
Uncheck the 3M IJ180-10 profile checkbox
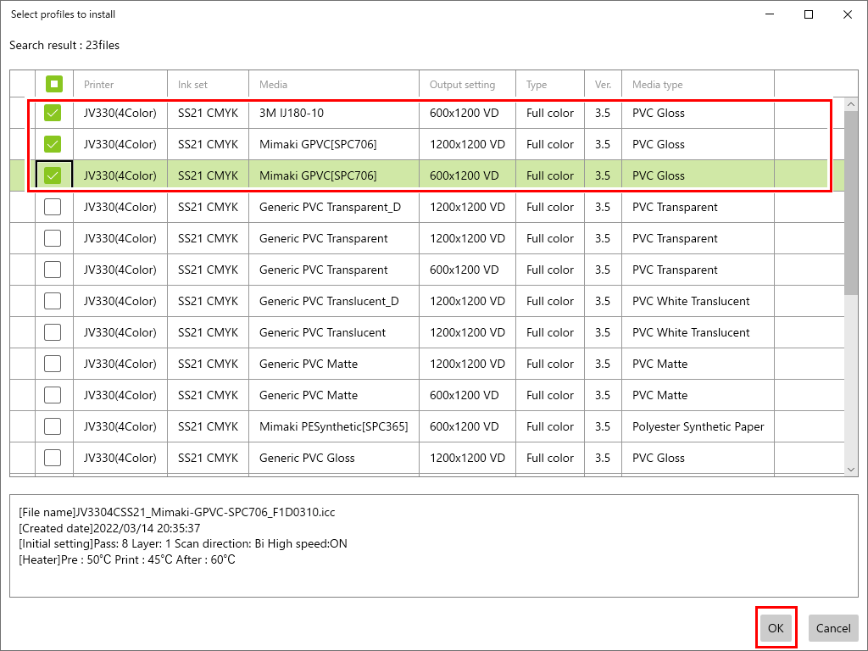pos(53,113)
